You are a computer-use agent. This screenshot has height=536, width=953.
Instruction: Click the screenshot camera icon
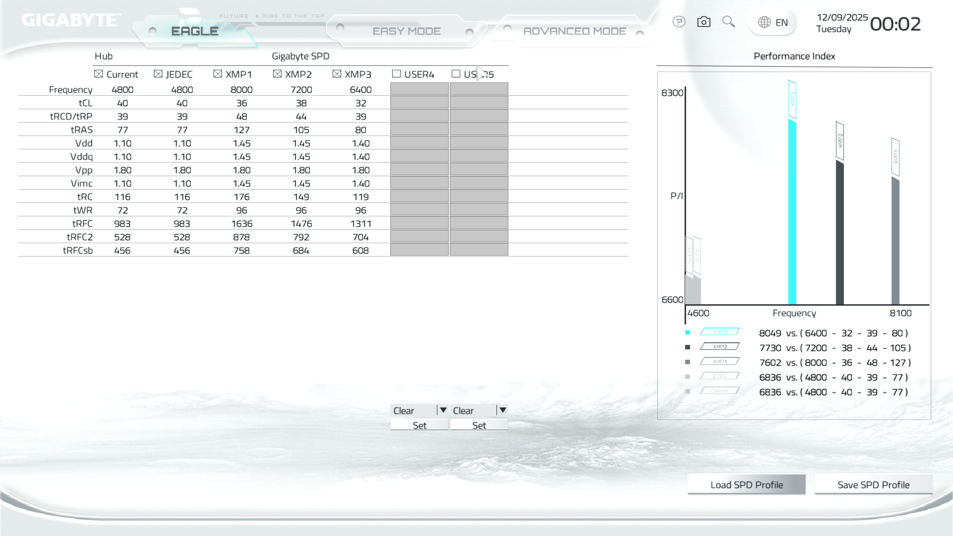703,22
